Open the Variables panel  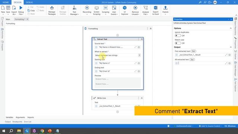9,117
